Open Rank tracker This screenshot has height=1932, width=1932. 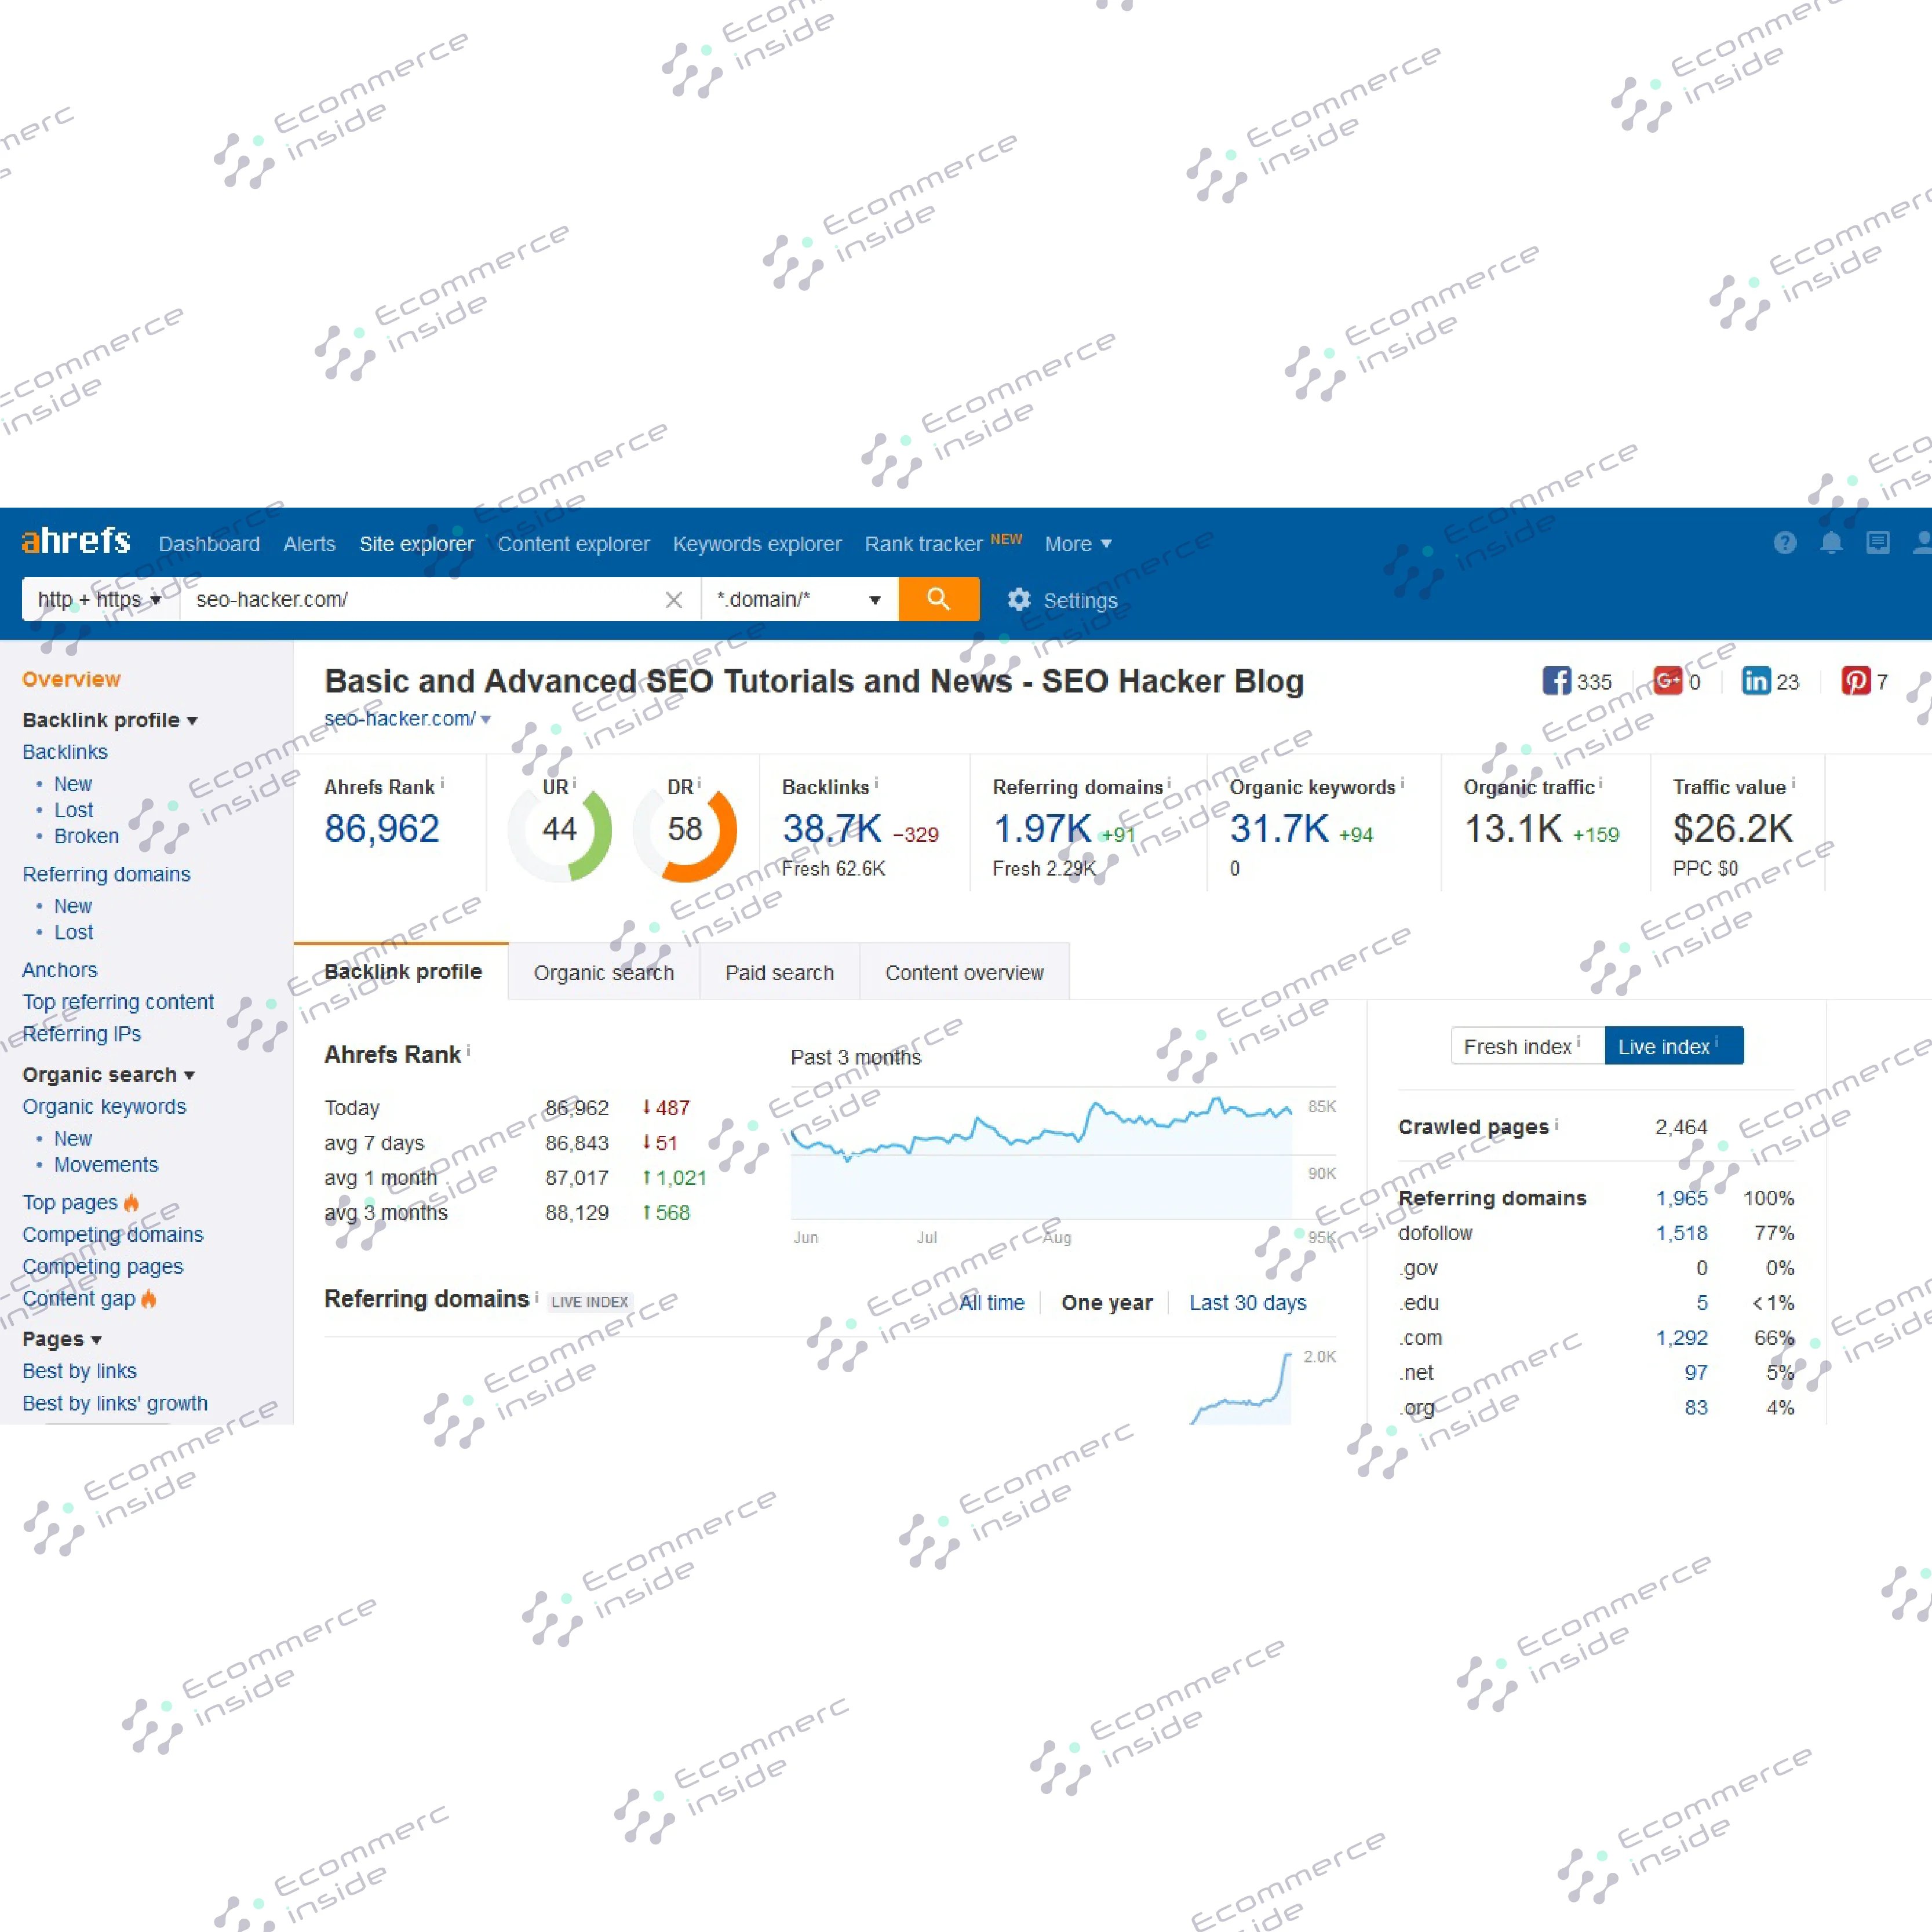[923, 544]
